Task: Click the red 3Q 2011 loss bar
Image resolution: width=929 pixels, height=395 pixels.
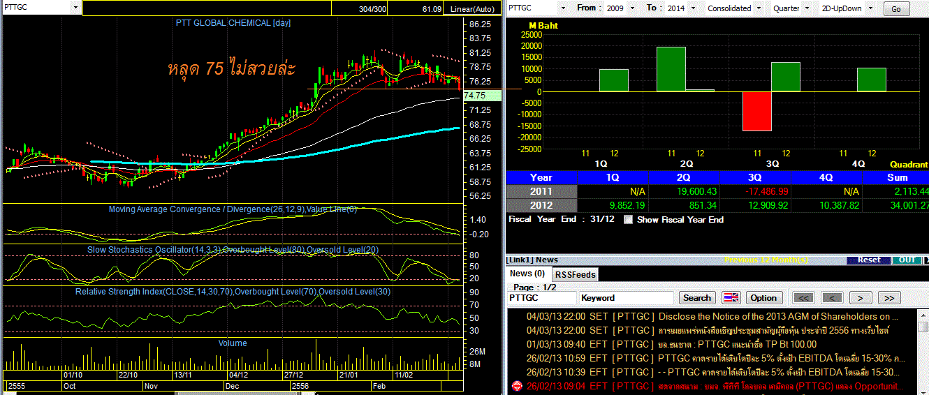Action: [757, 111]
